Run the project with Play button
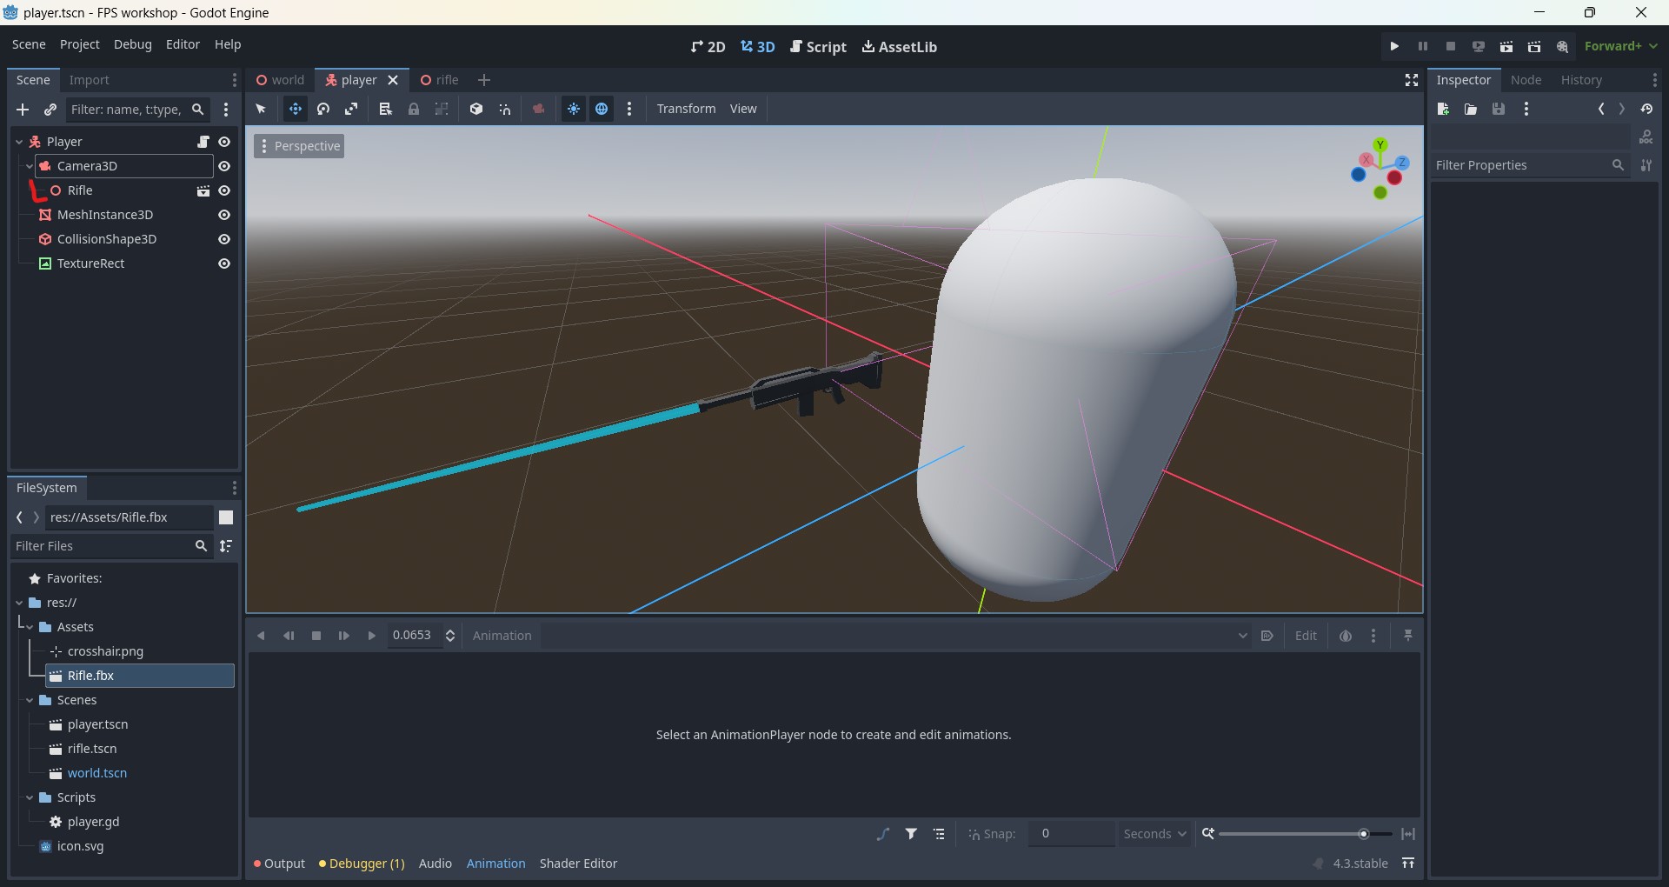Screen dimensions: 1669x887 click(x=1394, y=46)
